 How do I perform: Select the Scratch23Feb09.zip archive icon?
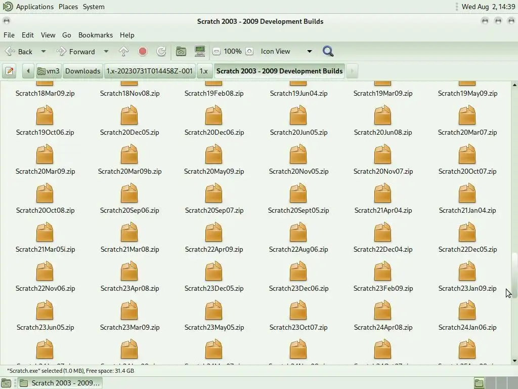[383, 271]
